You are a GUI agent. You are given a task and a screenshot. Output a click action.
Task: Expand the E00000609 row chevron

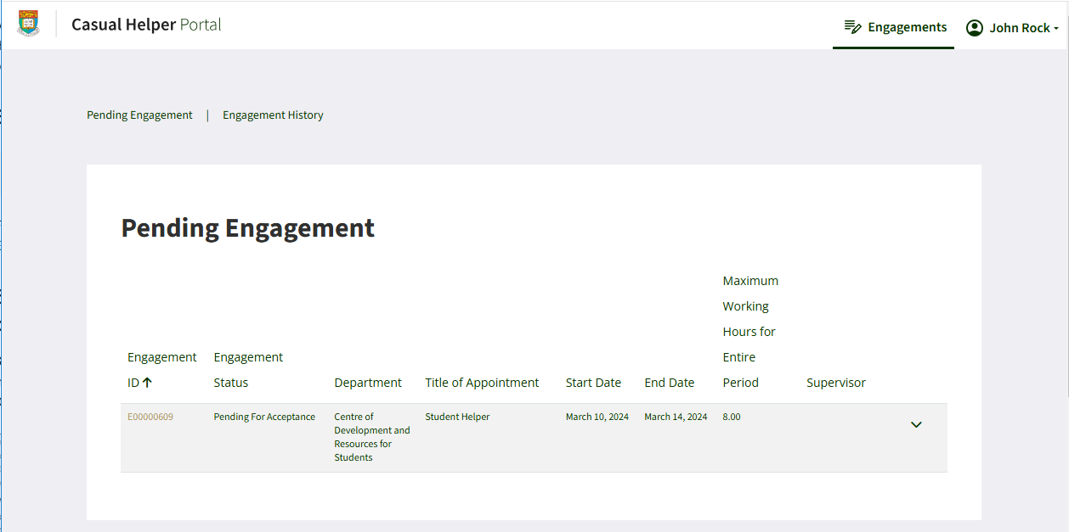(x=916, y=424)
